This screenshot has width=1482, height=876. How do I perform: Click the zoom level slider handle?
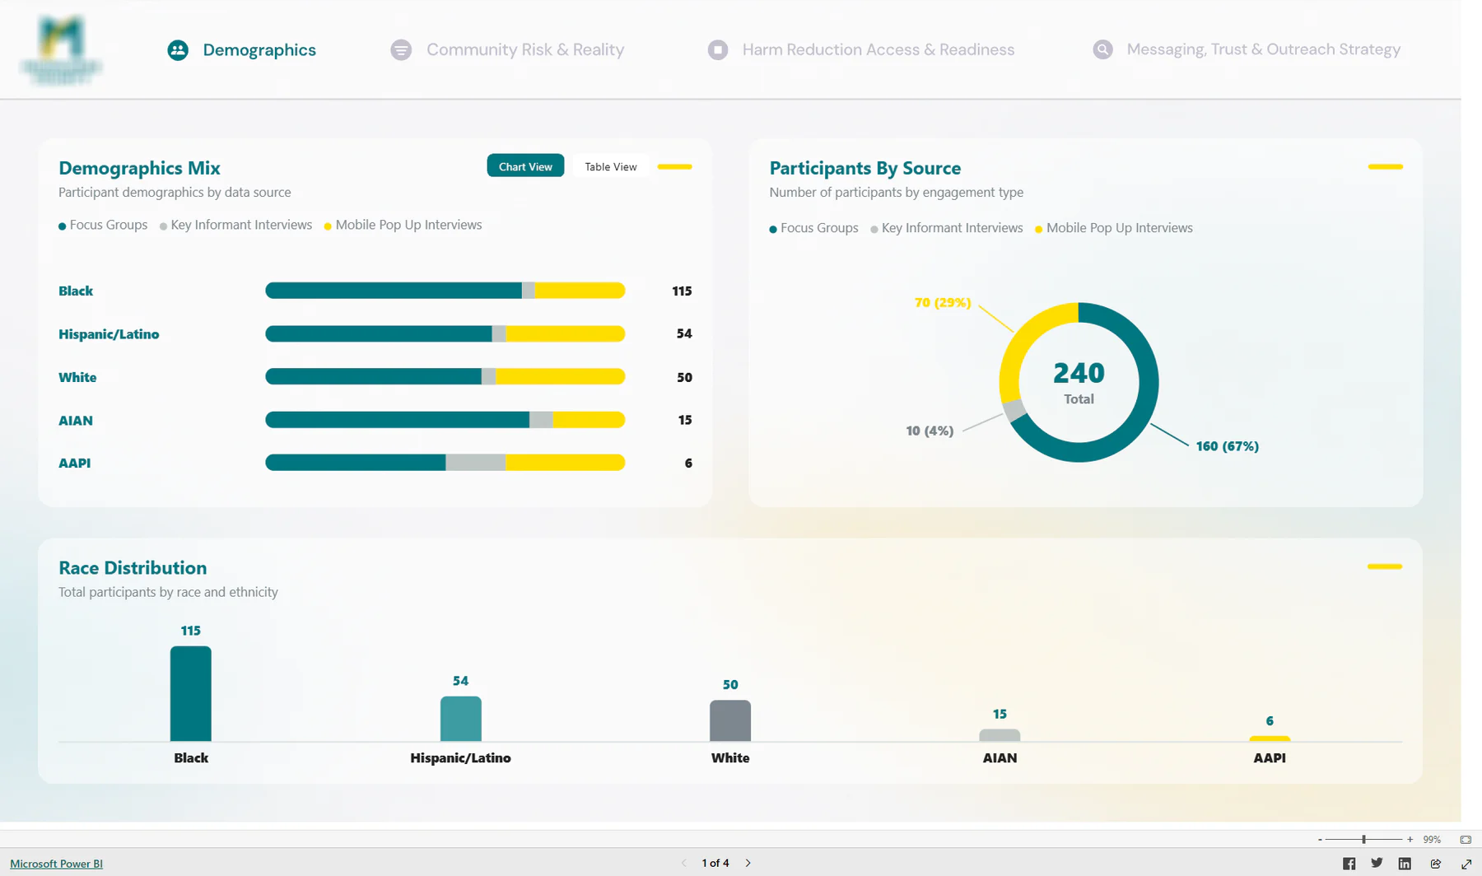1363,840
